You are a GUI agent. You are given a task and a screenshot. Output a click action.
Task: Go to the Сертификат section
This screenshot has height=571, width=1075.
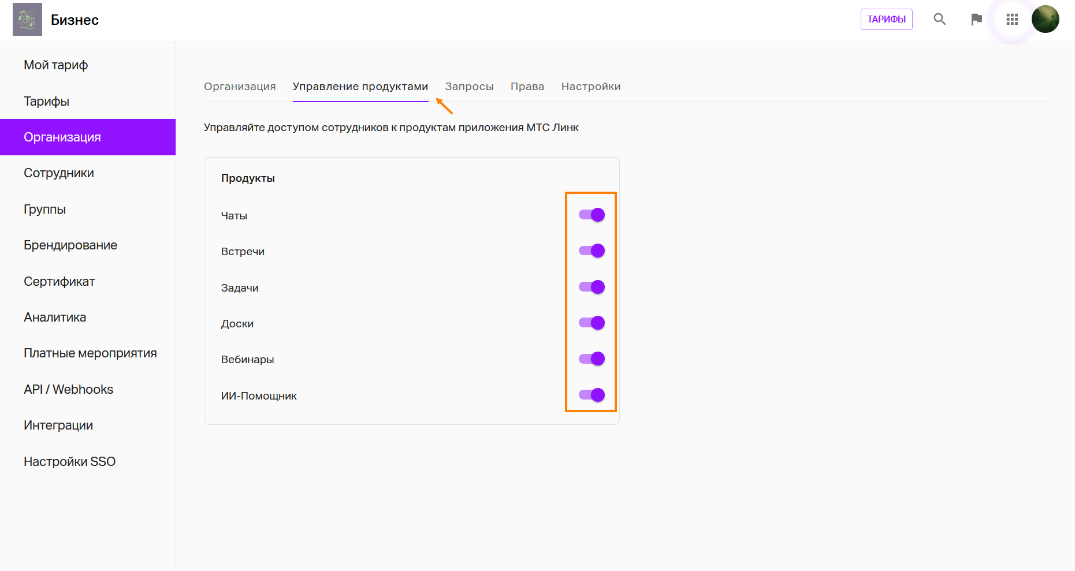88,281
